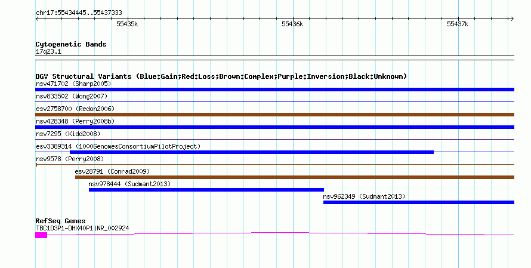Open the esv2758700 (Redon2006) label
Viewport: 531px width, 268px height.
tap(75, 109)
